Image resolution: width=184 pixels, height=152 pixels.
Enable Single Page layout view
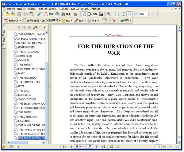point(158,146)
